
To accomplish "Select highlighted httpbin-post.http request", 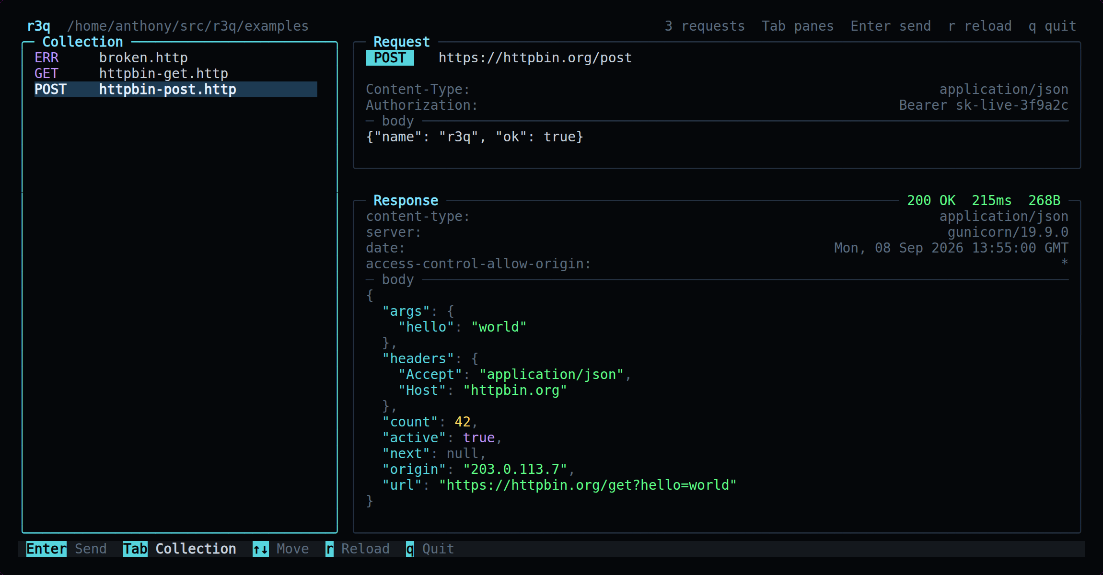I will pos(175,89).
